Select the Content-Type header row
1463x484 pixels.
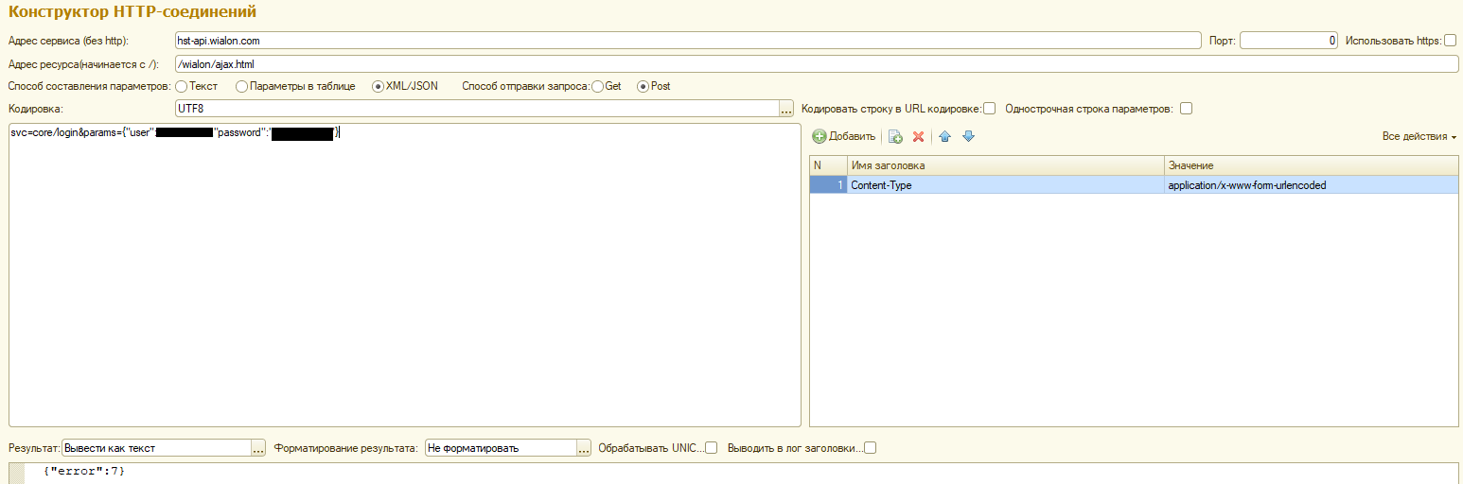1005,185
